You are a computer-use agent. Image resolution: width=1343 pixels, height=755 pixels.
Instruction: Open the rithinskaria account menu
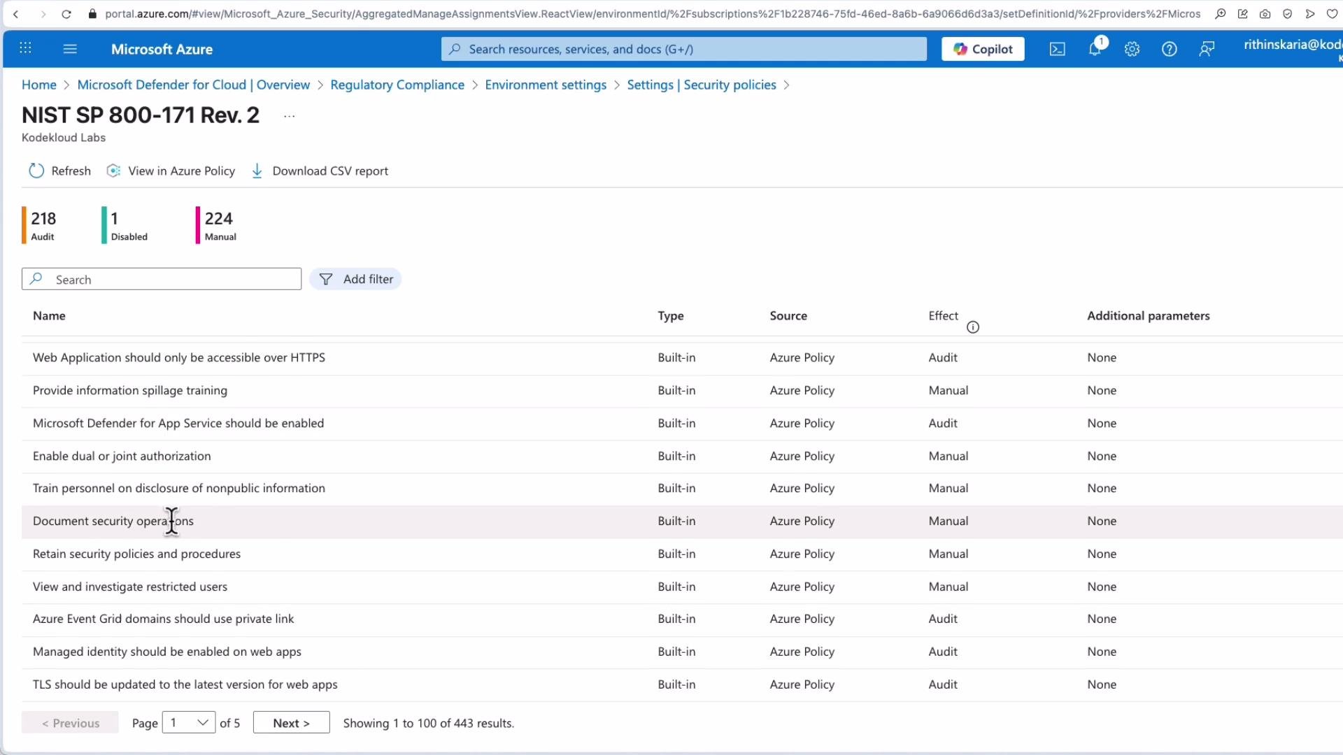1293,49
